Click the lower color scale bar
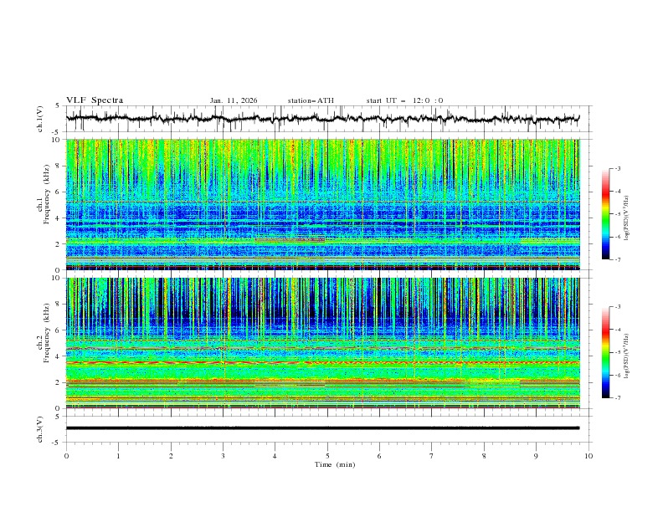The width and height of the screenshot is (663, 512). pyautogui.click(x=606, y=352)
